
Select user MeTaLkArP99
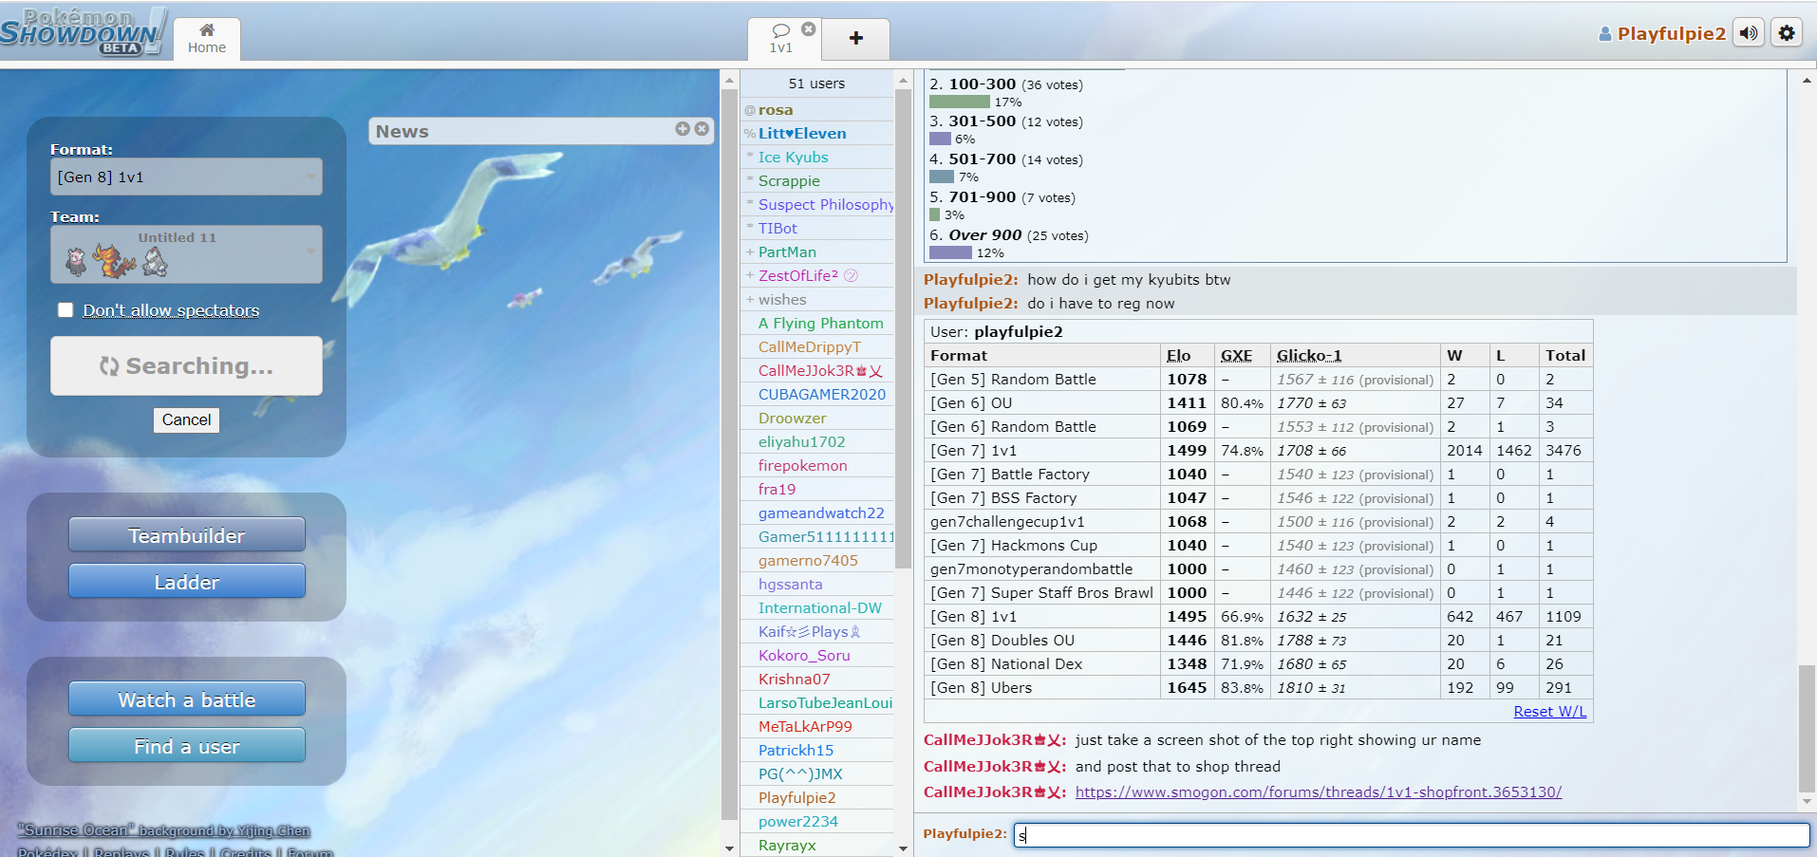click(x=816, y=727)
